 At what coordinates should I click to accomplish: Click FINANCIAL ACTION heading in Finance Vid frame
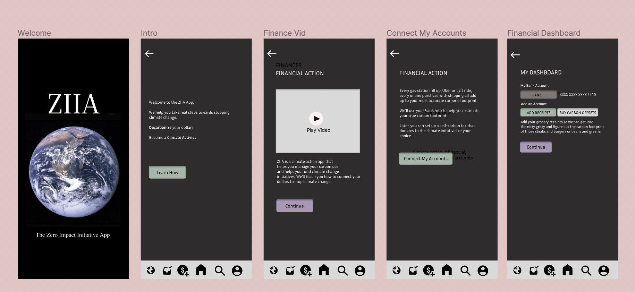[x=300, y=73]
